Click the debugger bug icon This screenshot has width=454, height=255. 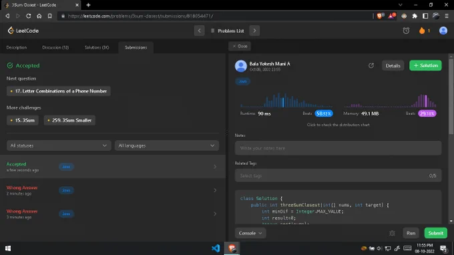point(392,233)
